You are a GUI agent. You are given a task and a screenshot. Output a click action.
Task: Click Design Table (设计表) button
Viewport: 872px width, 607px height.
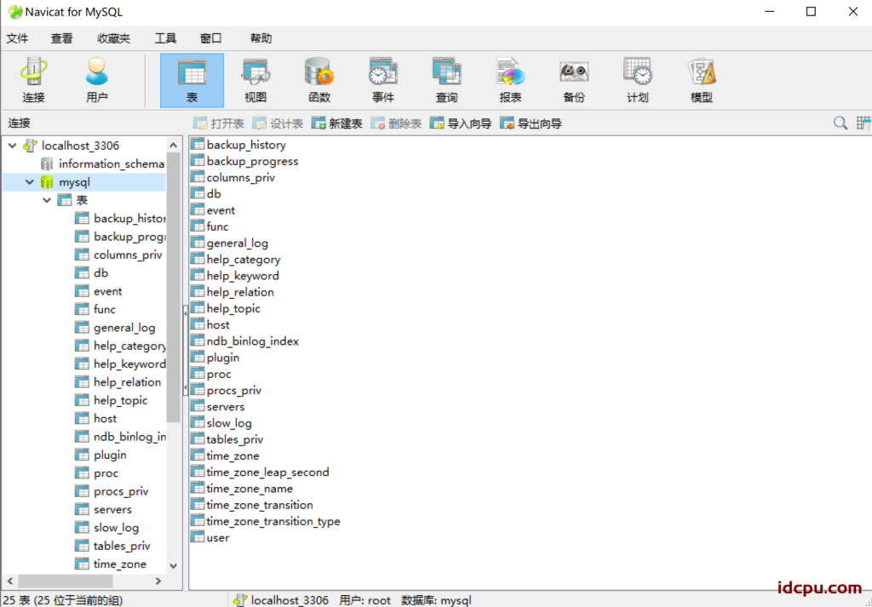pos(278,123)
